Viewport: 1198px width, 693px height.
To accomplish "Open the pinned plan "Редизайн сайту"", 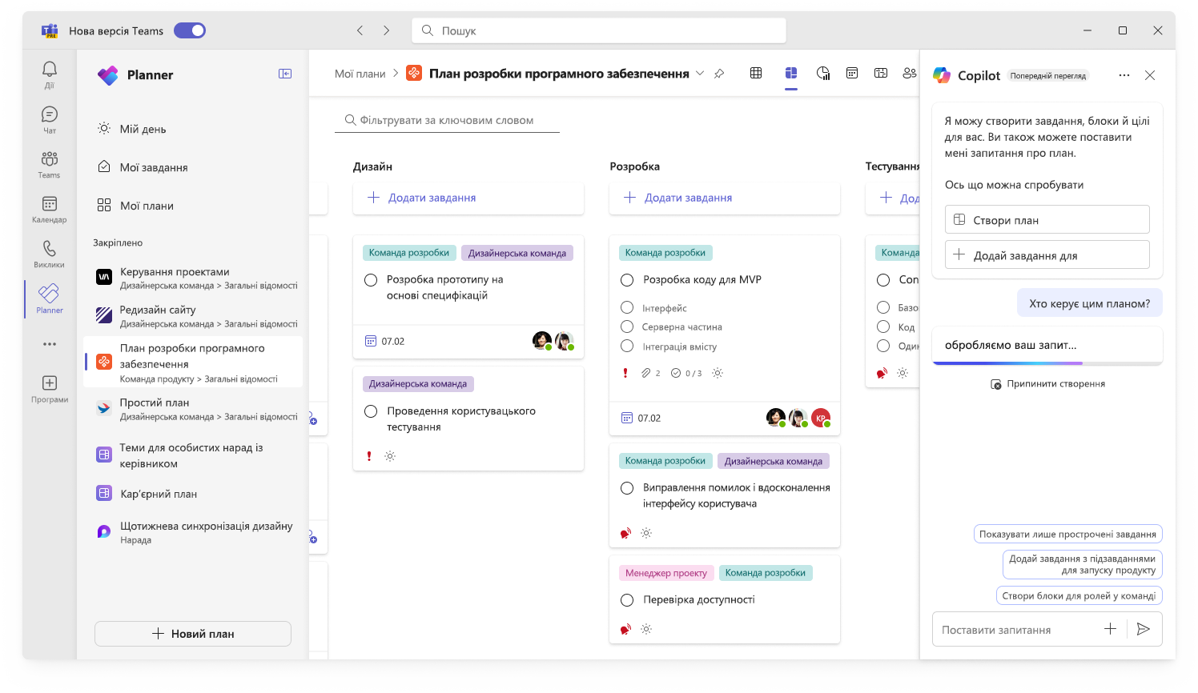I will pos(193,316).
